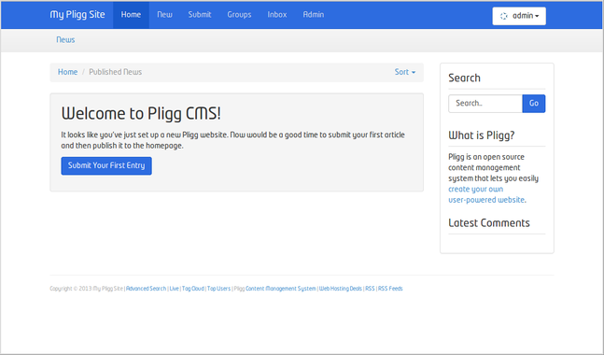The width and height of the screenshot is (604, 355).
Task: Click Submit Your First Entry button
Action: (x=106, y=165)
